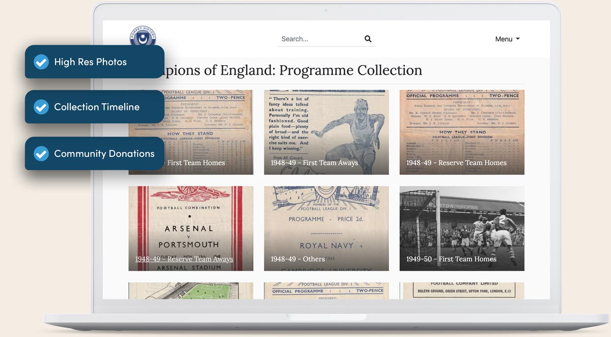Open the 1948-49 Others programme tile

326,228
